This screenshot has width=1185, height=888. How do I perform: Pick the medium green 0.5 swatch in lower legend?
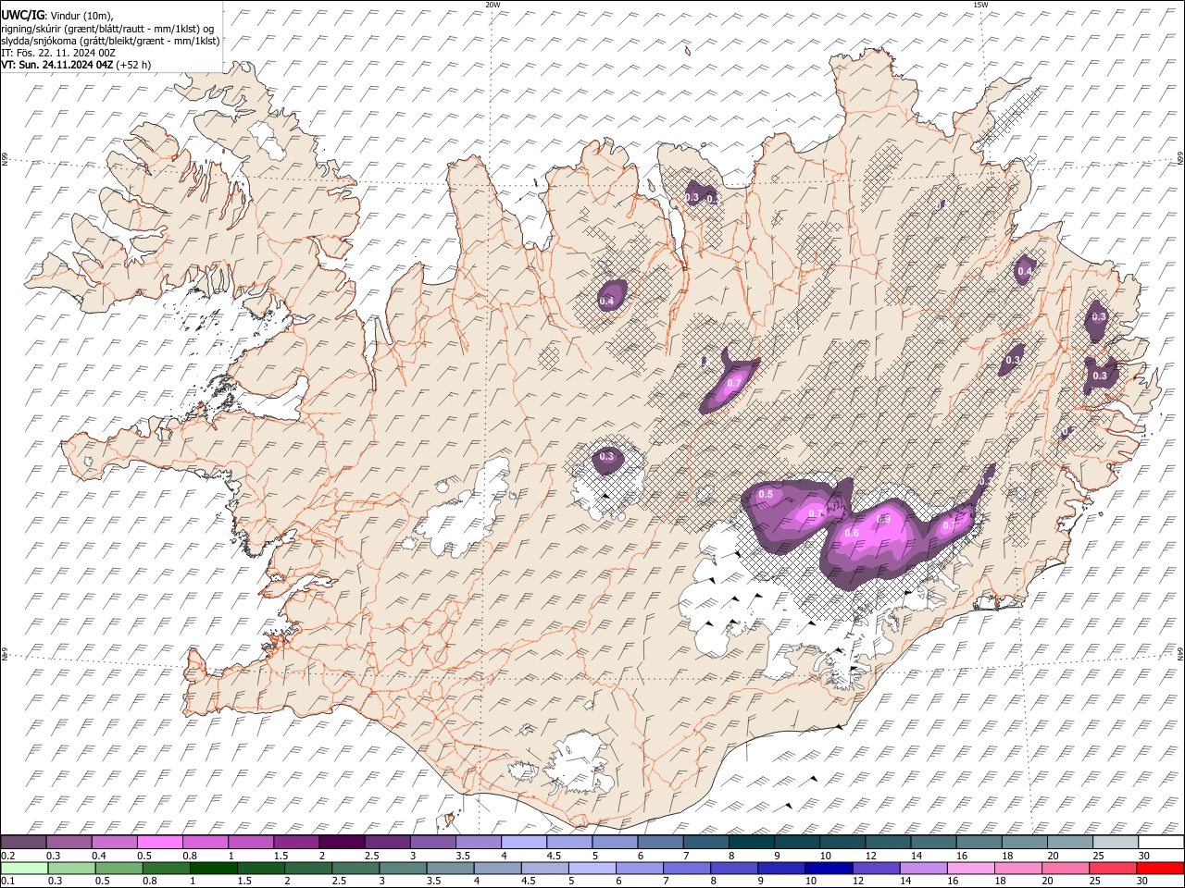119,869
